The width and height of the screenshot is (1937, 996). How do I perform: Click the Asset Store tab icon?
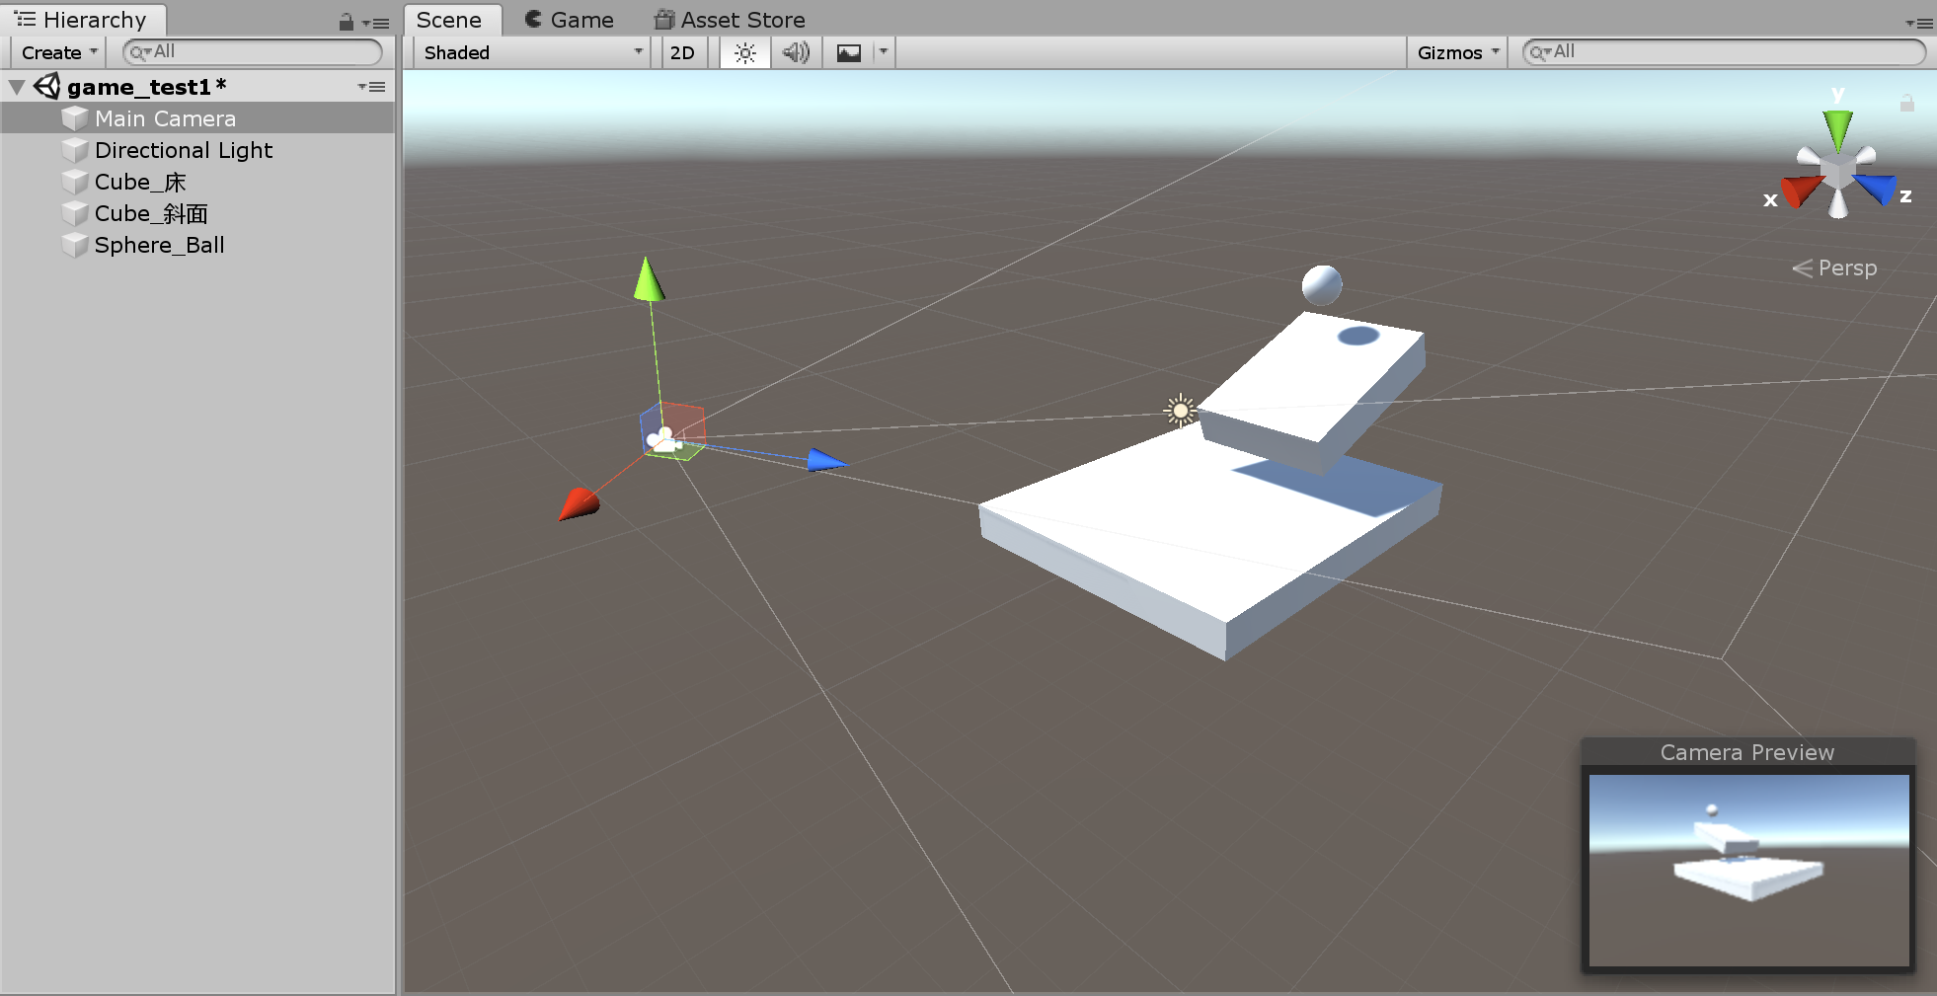click(664, 19)
